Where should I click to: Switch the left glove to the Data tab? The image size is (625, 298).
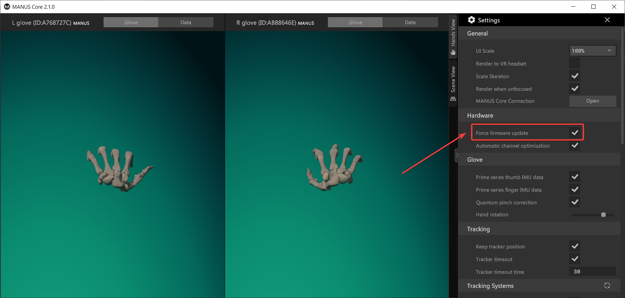pyautogui.click(x=185, y=22)
